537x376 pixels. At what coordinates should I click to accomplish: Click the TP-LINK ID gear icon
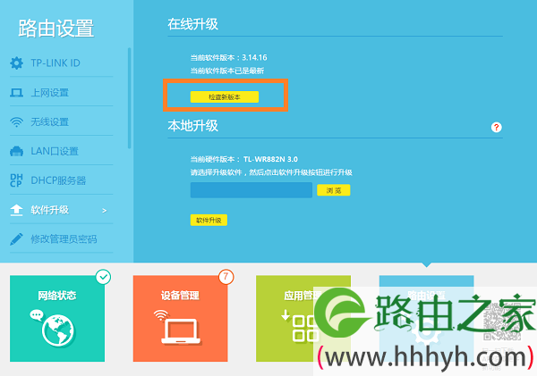[16, 63]
